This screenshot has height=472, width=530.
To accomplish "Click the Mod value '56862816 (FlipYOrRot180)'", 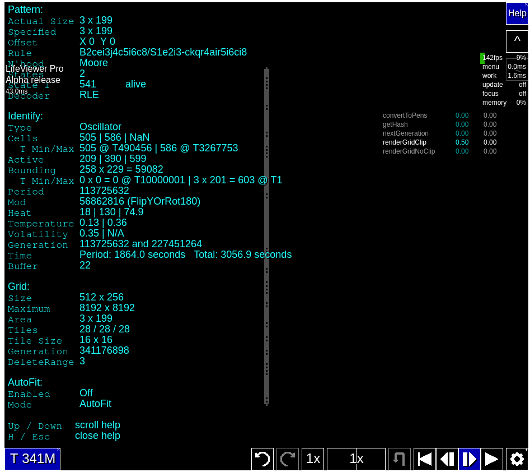I will pyautogui.click(x=140, y=201).
